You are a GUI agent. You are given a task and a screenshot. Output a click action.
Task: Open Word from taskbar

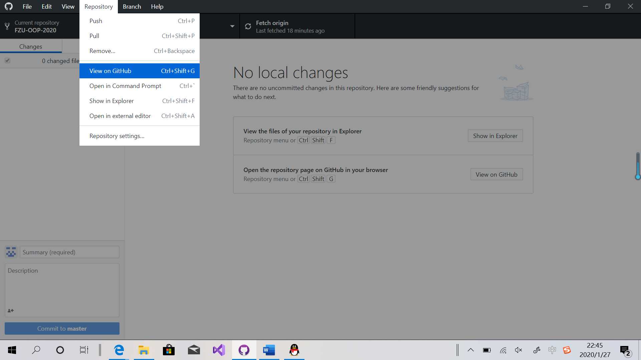pos(269,350)
